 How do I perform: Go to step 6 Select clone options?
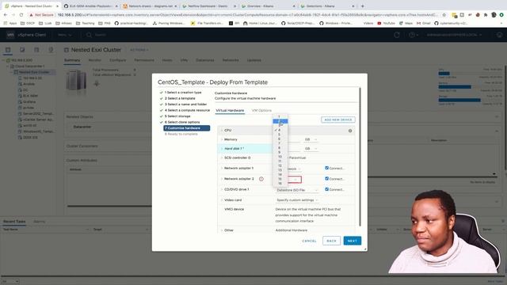click(x=182, y=122)
